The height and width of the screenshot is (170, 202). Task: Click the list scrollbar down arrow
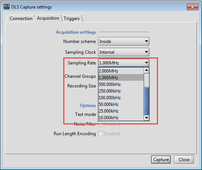click(x=147, y=118)
